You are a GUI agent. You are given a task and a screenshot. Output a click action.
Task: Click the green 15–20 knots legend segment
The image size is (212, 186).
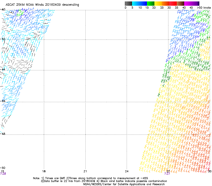pos(151,3)
